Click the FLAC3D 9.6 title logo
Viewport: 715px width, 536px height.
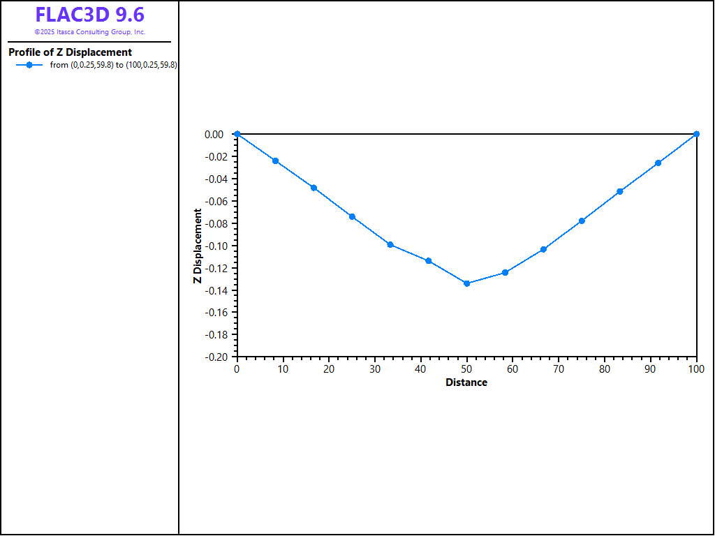[x=90, y=15]
